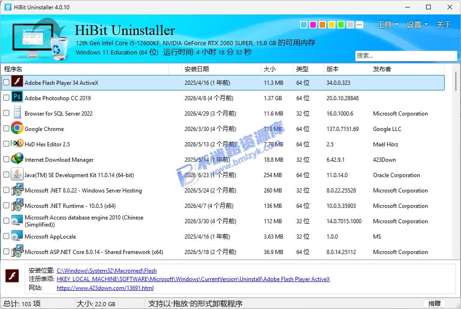The width and height of the screenshot is (461, 309).
Task: Click the HxD Hex Editor icon
Action: point(17,144)
